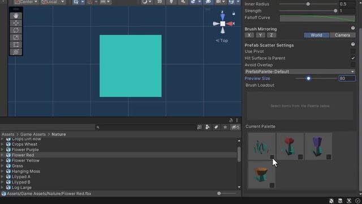Toggle the scene view perspective lock
Viewport: 362px width, 204px height.
tap(234, 14)
